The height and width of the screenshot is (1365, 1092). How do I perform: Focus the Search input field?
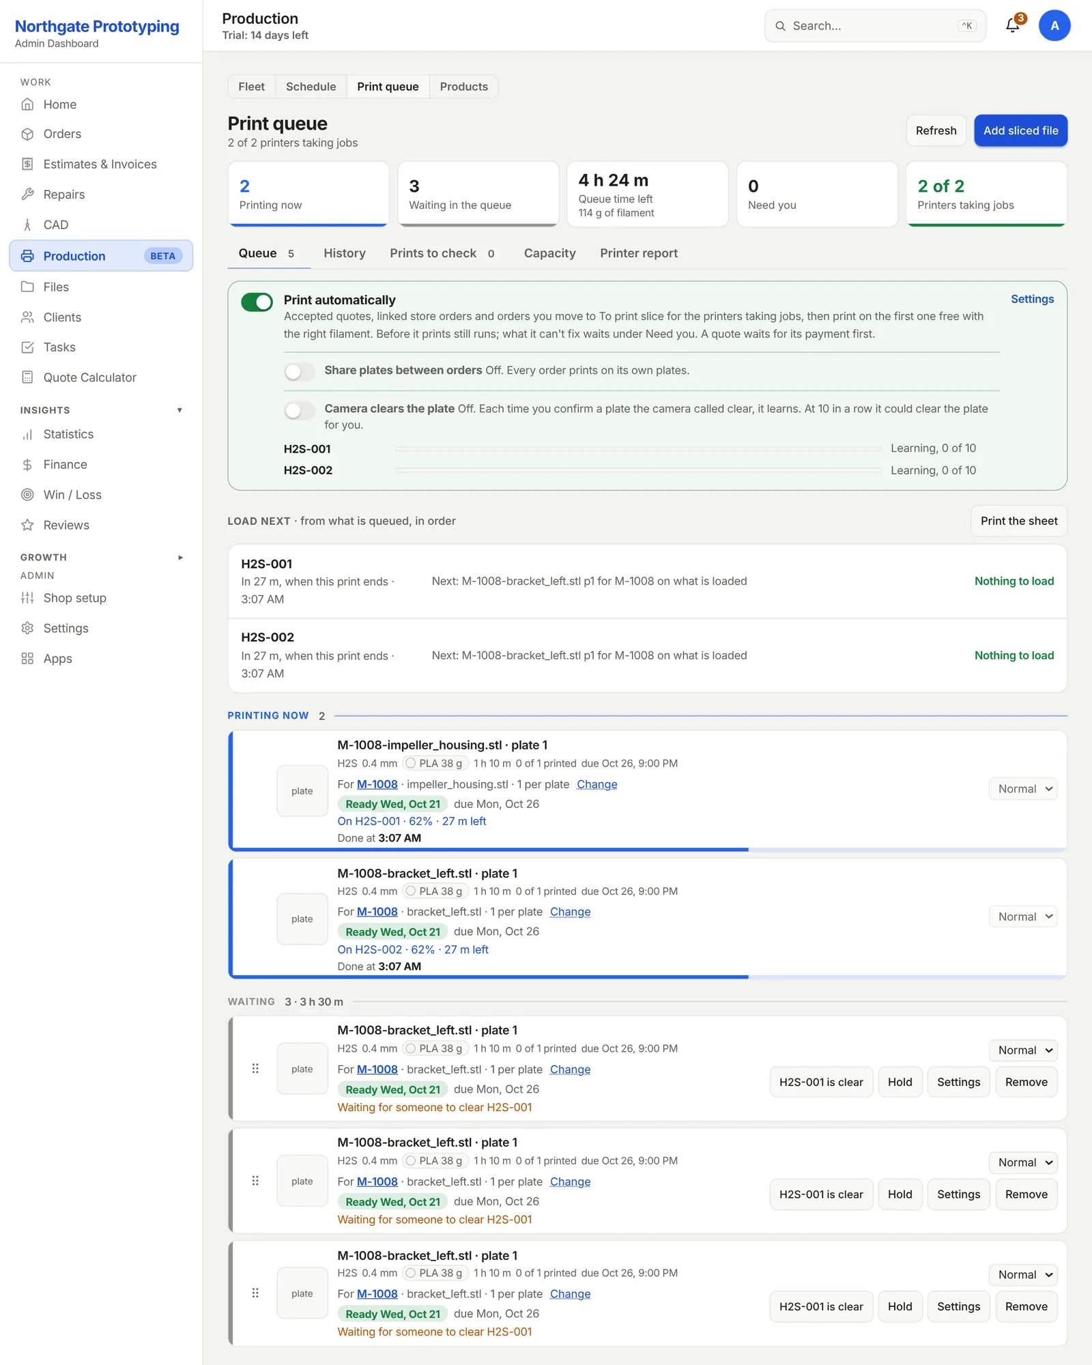(x=875, y=26)
